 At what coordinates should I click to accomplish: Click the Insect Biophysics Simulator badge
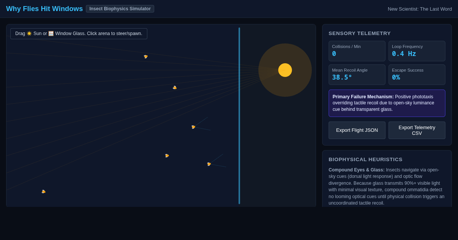click(120, 9)
